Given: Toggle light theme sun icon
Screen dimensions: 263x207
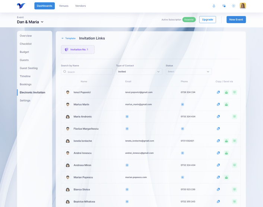Looking at the screenshot, I should coord(233,6).
